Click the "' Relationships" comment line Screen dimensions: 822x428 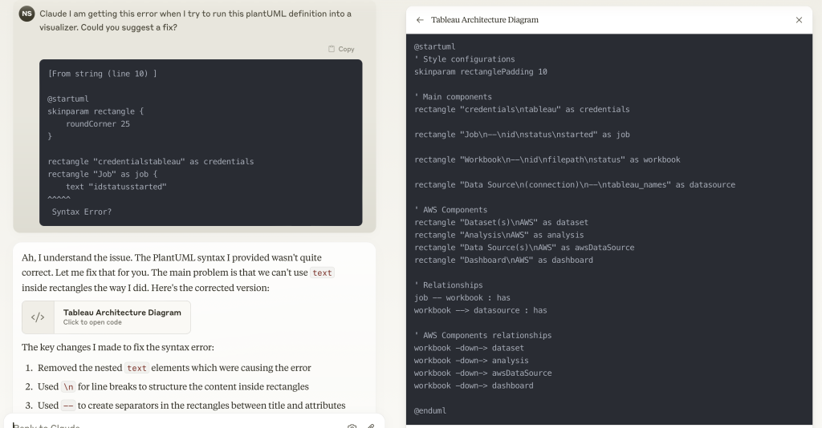click(x=448, y=285)
